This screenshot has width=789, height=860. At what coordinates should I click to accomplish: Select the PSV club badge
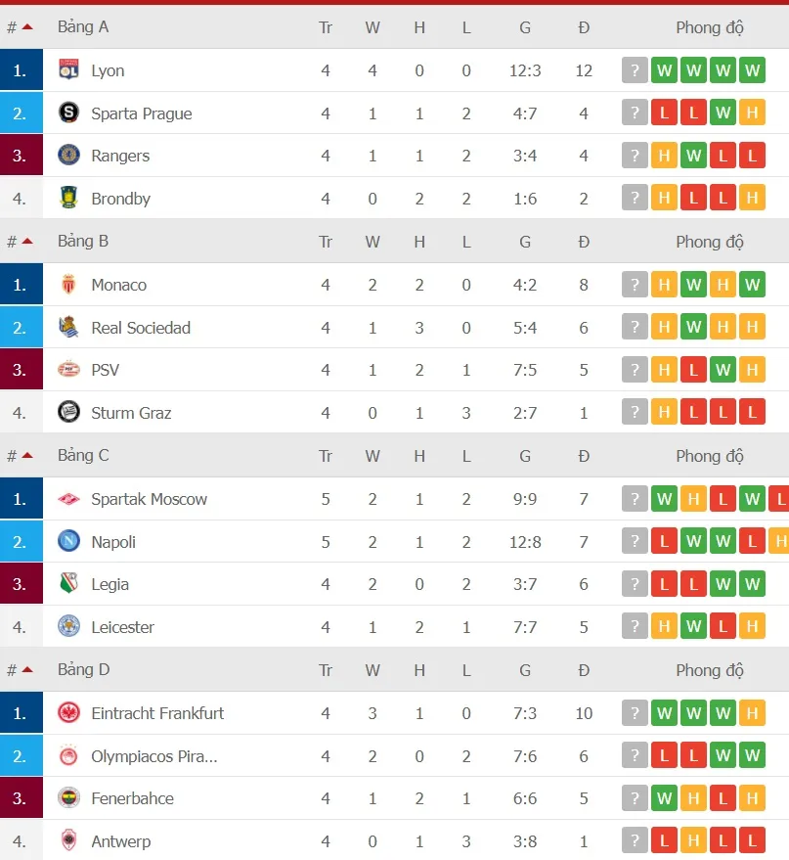click(68, 370)
